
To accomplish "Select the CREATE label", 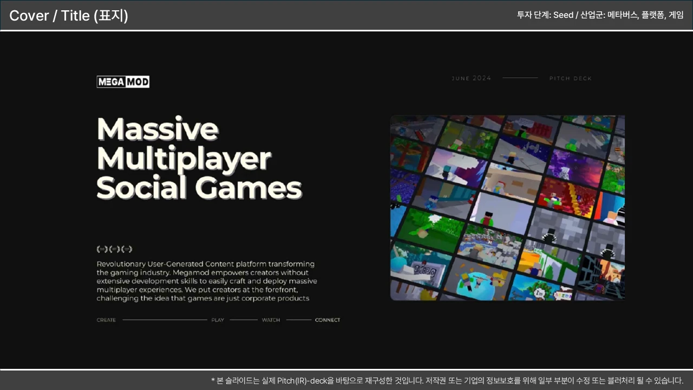I will [x=106, y=320].
